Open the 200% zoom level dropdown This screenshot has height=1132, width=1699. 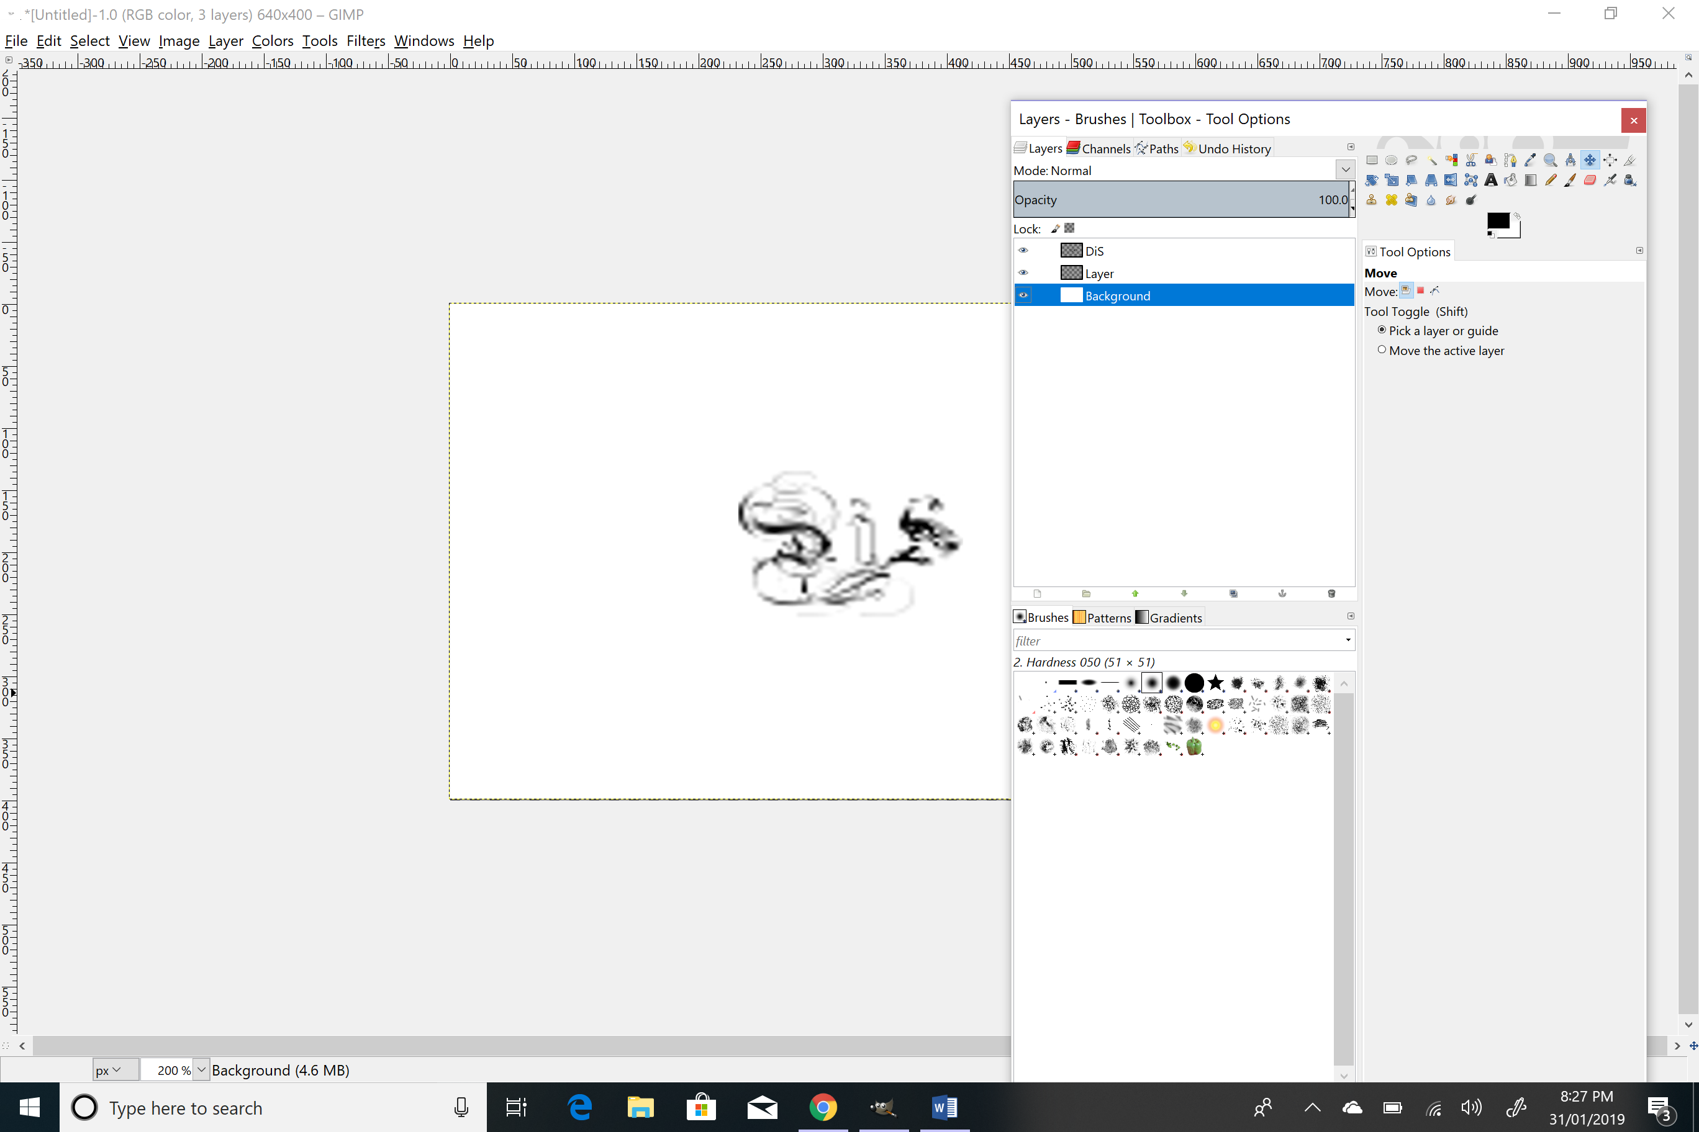(x=202, y=1070)
